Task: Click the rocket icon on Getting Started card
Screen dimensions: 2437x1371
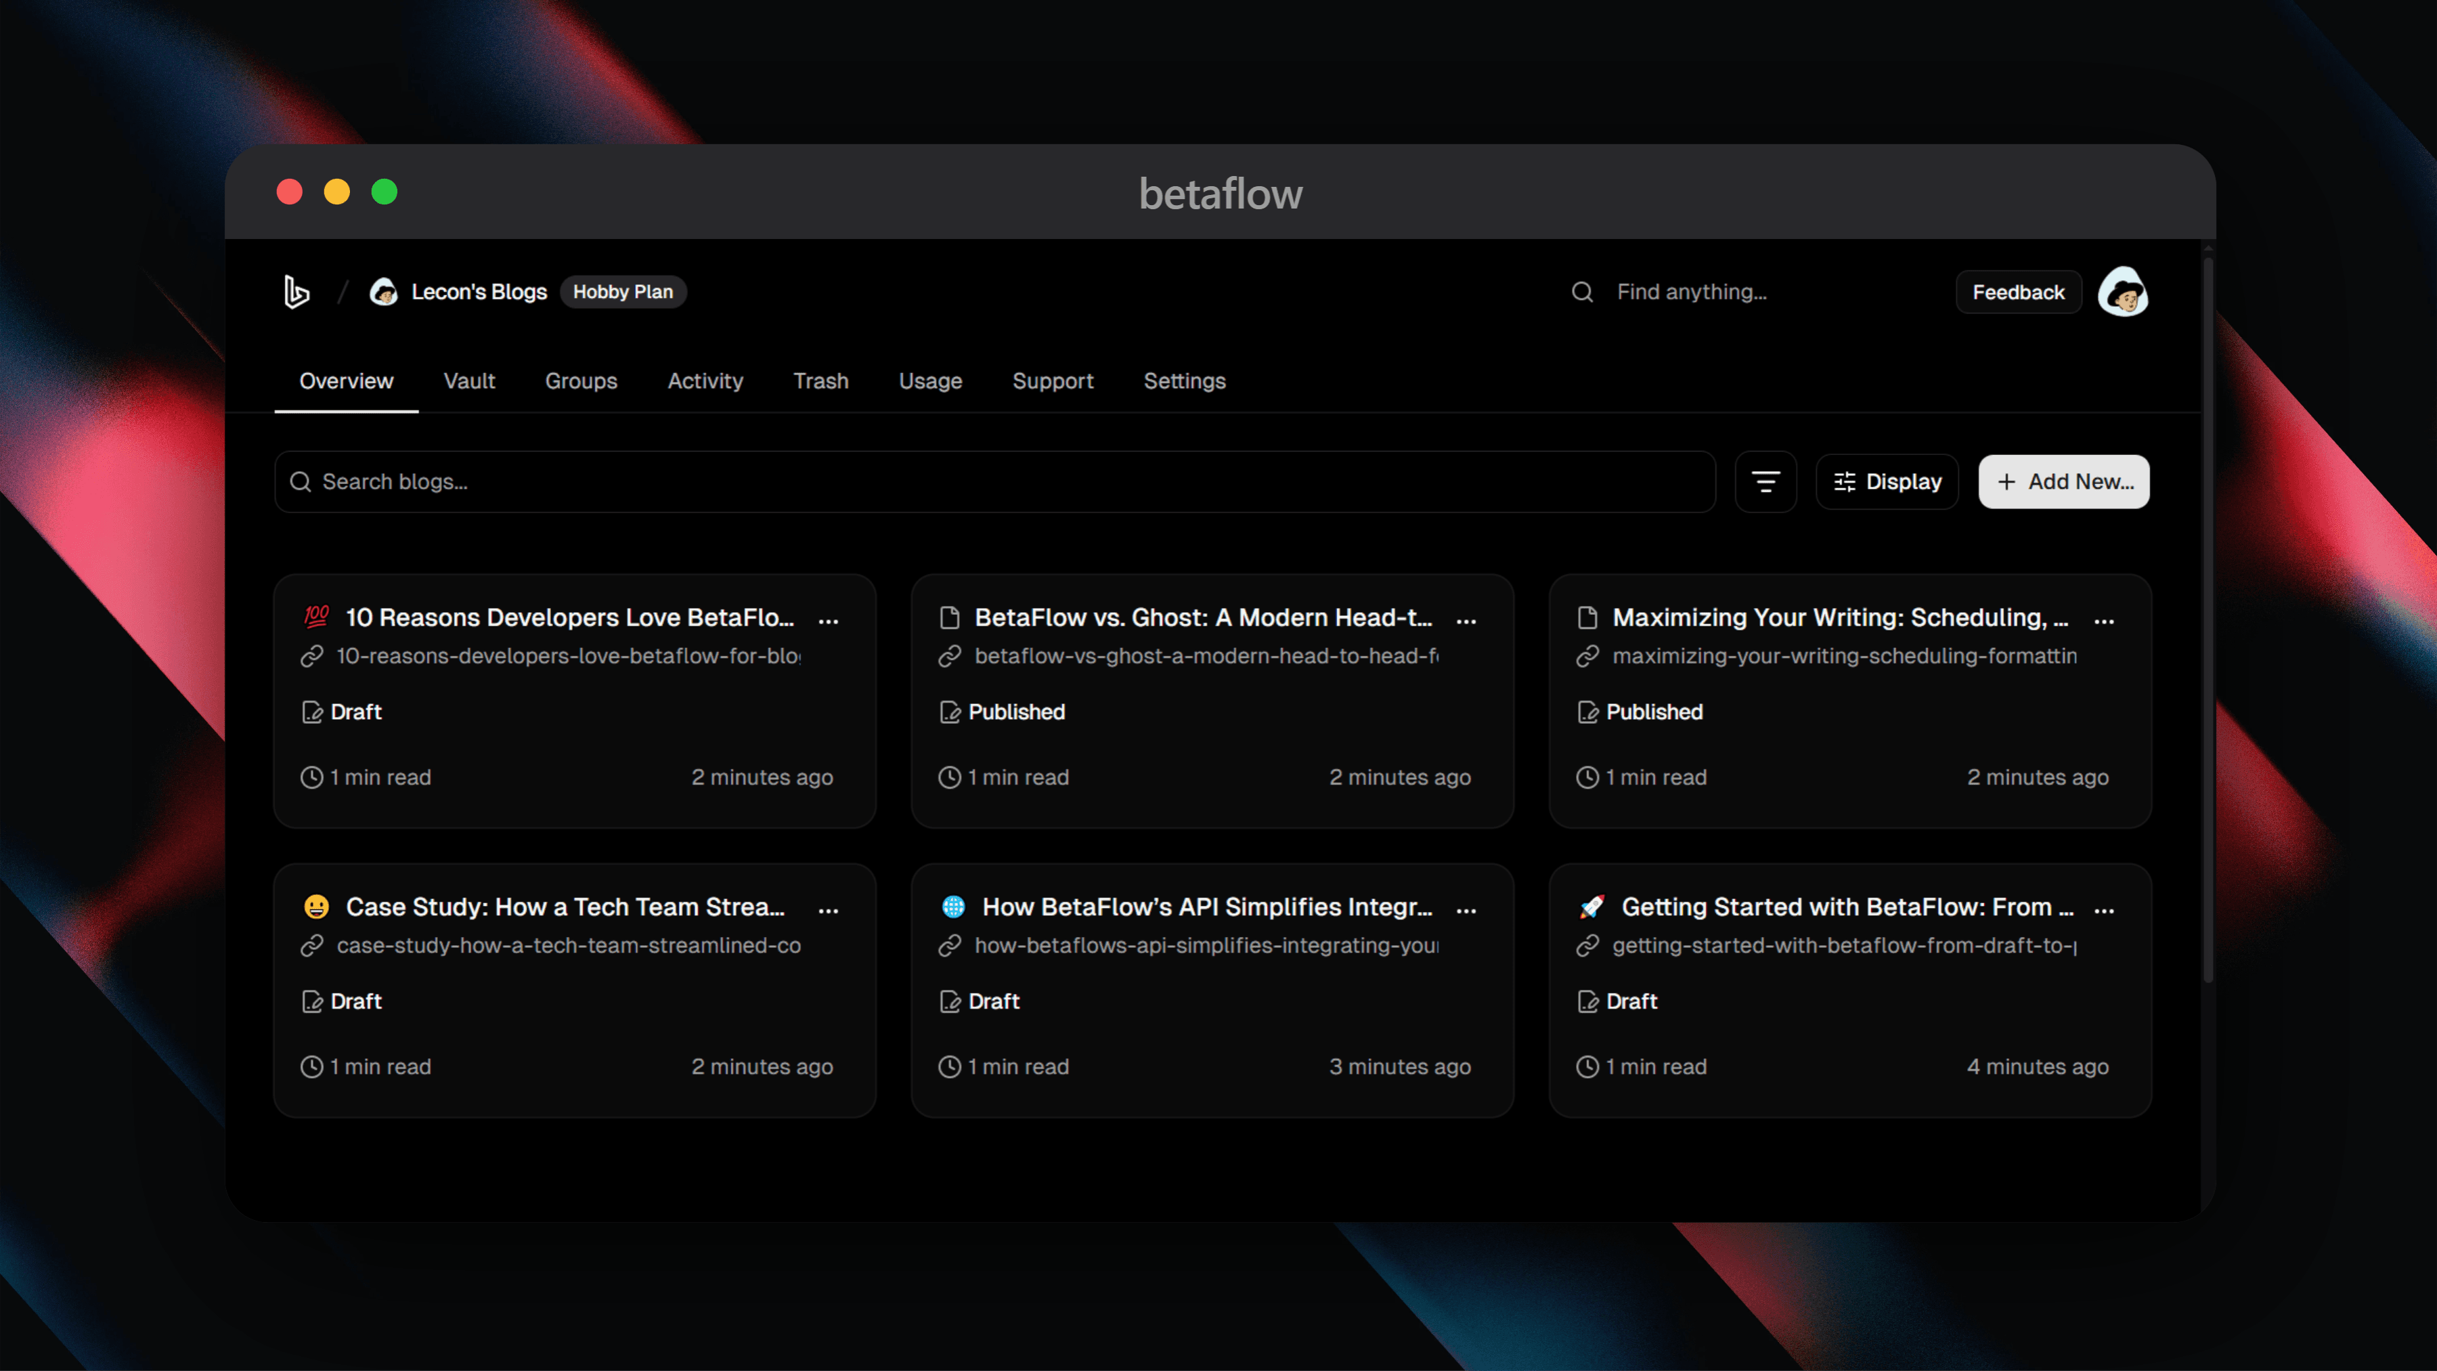Action: pos(1591,907)
